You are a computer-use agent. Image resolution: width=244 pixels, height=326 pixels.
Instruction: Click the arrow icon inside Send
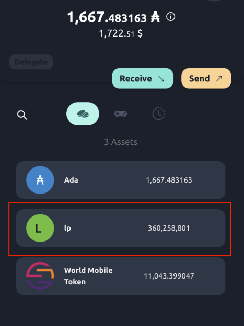tap(219, 78)
